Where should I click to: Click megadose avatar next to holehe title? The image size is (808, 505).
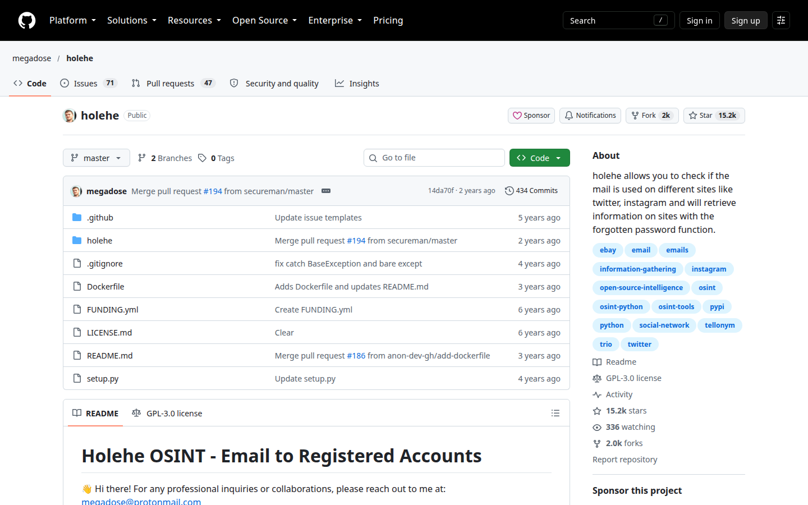point(70,116)
